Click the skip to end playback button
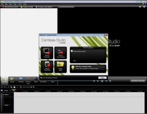Screen dimensions: 147x114 pyautogui.click(x=110, y=81)
